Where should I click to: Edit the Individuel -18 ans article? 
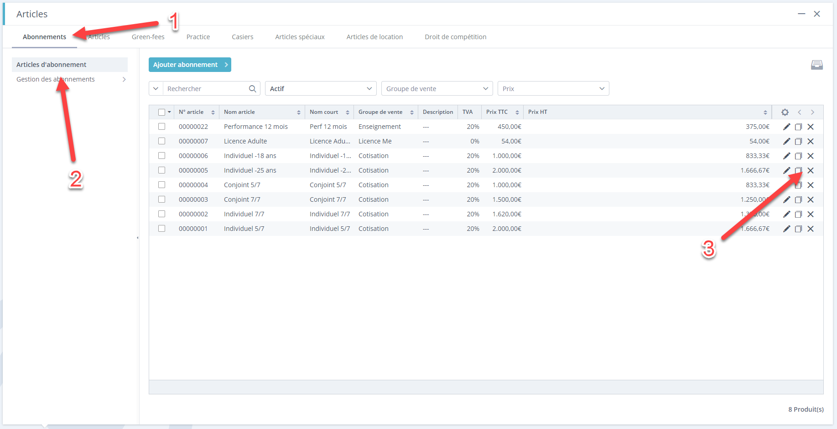pos(786,156)
